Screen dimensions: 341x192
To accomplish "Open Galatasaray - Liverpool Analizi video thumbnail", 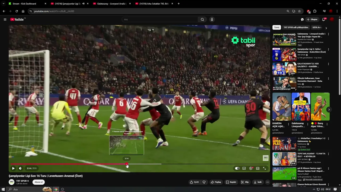I will click(284, 39).
